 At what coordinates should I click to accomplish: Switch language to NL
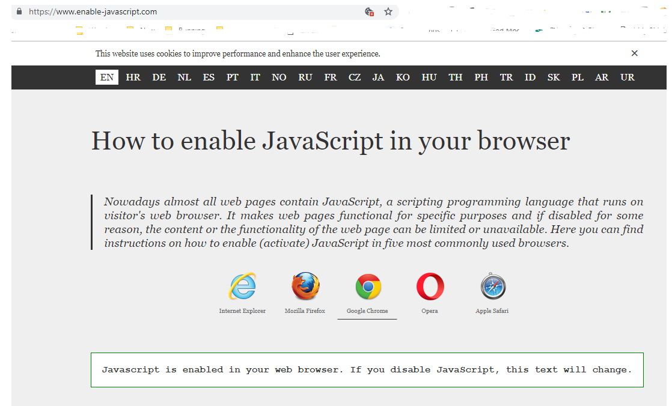(185, 77)
